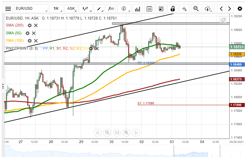Remove the SMA (200) indicator
Image resolution: width=247 pixels, height=159 pixels.
[36, 25]
